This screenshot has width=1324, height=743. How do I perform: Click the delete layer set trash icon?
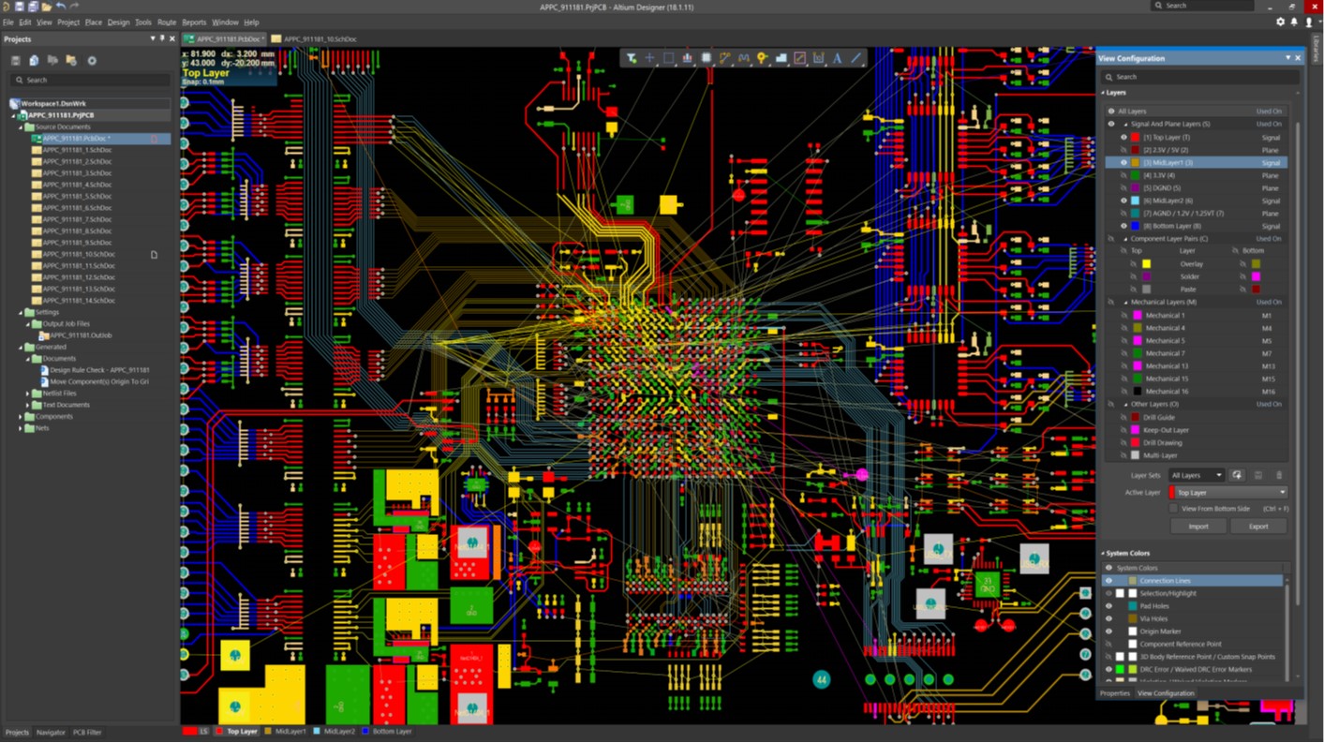[x=1278, y=475]
